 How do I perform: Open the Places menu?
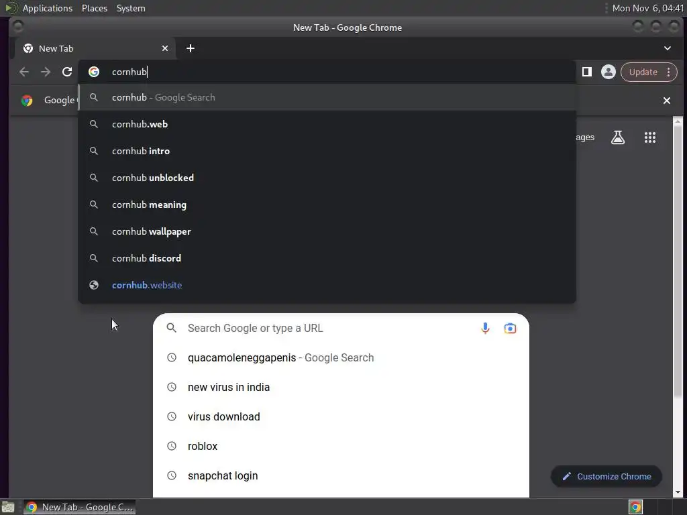click(95, 8)
